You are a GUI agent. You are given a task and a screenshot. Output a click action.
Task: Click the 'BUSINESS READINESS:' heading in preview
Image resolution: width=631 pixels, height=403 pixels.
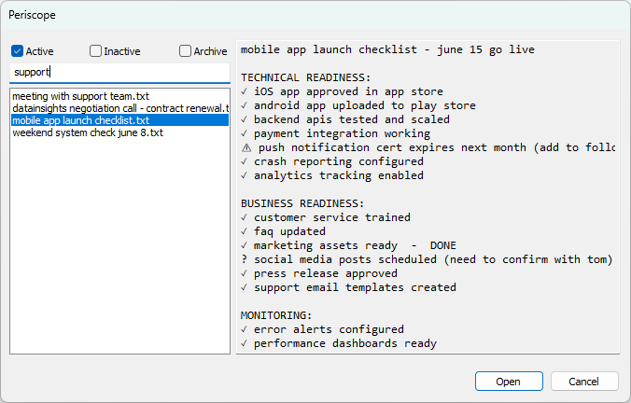pyautogui.click(x=301, y=203)
